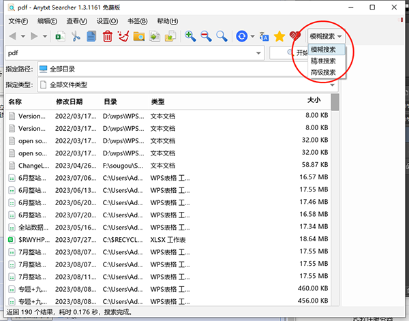The width and height of the screenshot is (409, 321).
Task: Open the 模糊搜索 search mode dropdown
Action: [x=326, y=36]
